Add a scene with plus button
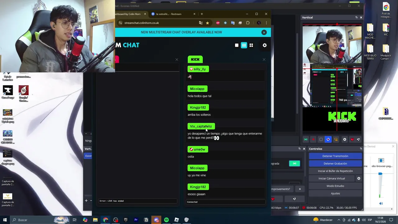 pos(86,201)
